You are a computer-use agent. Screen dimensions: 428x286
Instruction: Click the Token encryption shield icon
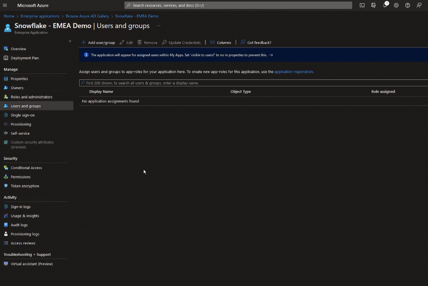pos(6,186)
